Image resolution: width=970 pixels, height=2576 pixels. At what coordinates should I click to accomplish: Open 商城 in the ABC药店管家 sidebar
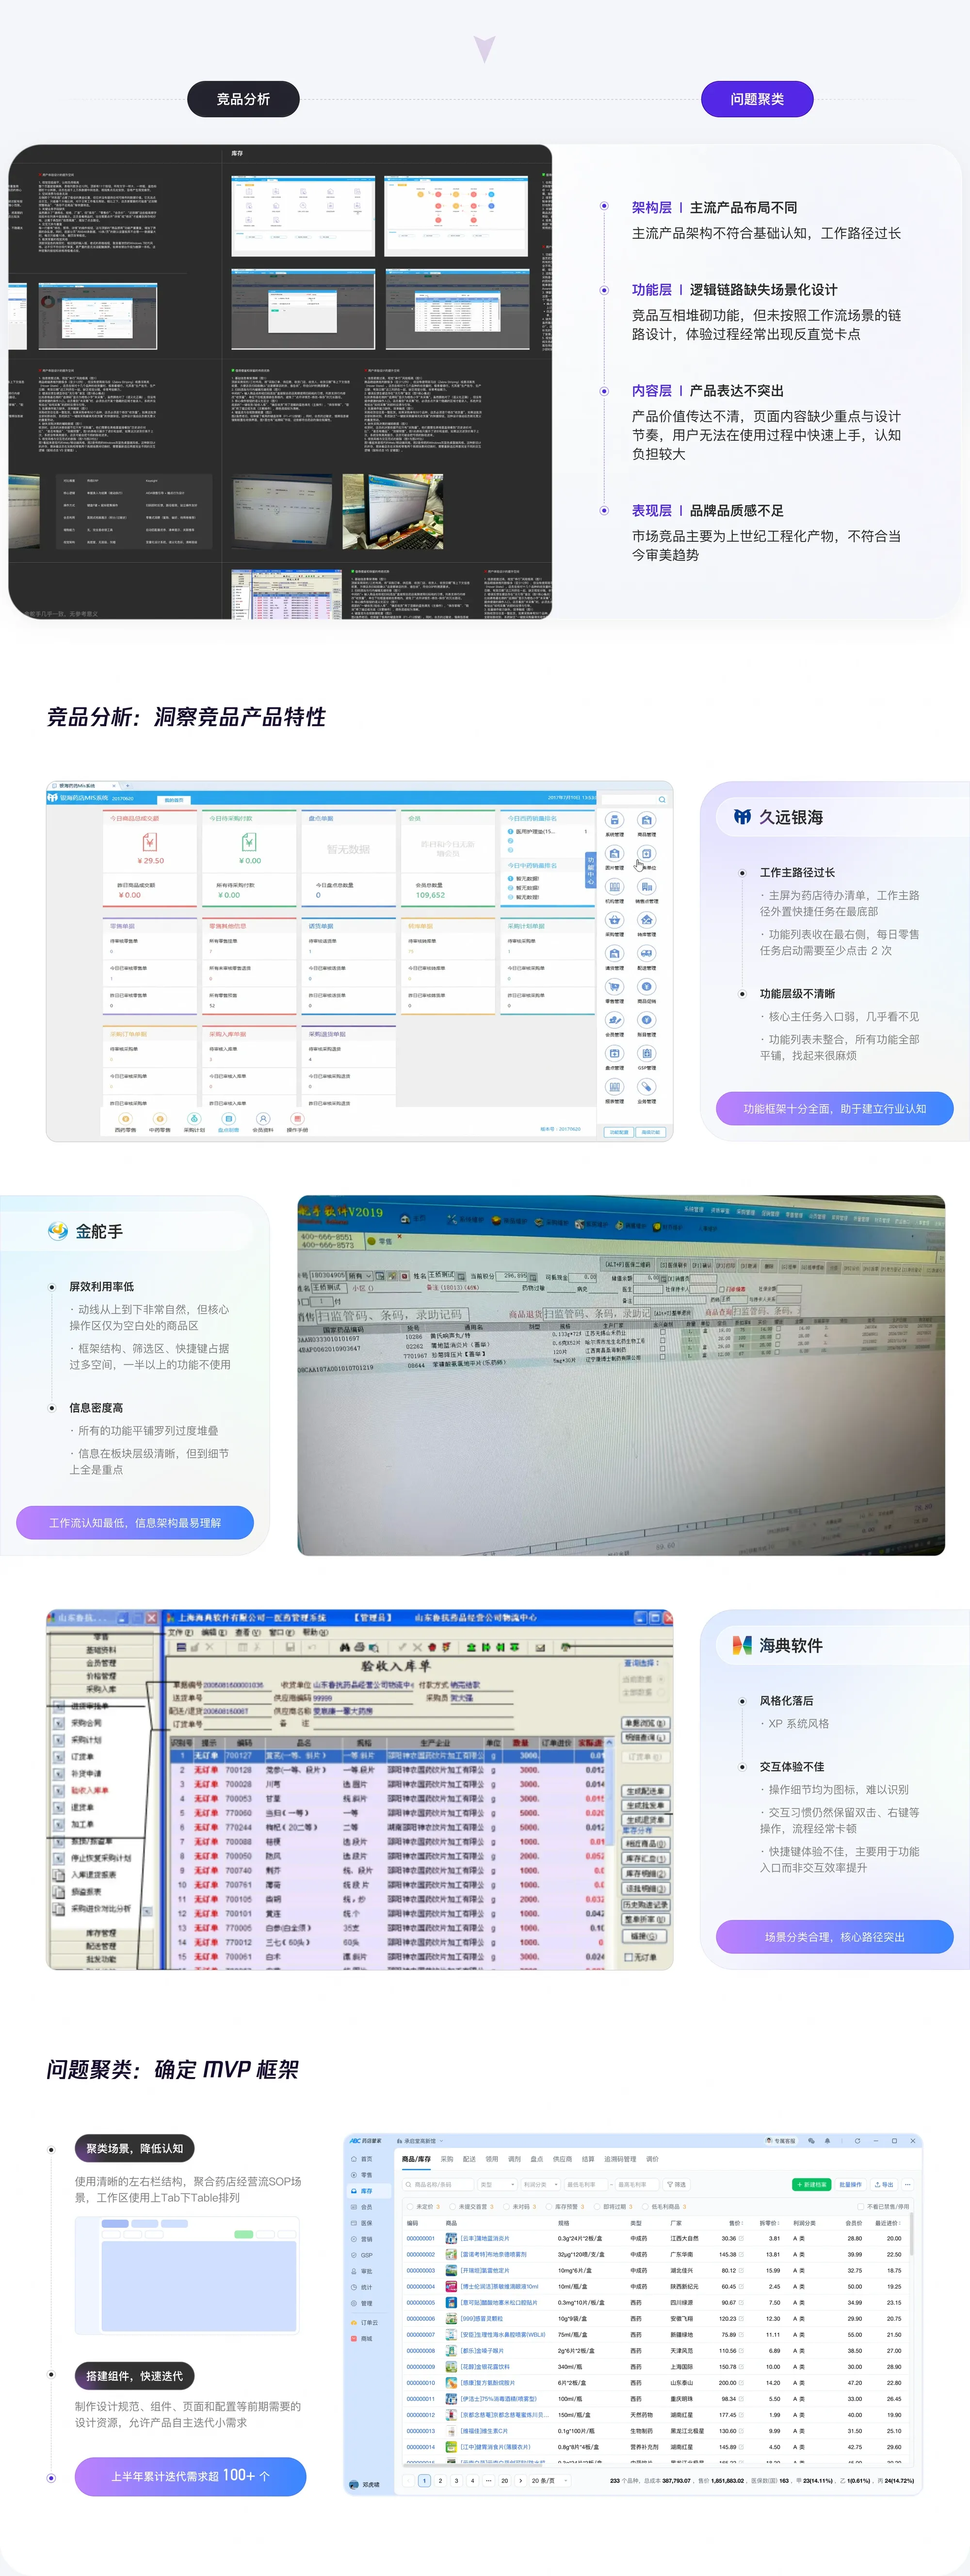361,2339
